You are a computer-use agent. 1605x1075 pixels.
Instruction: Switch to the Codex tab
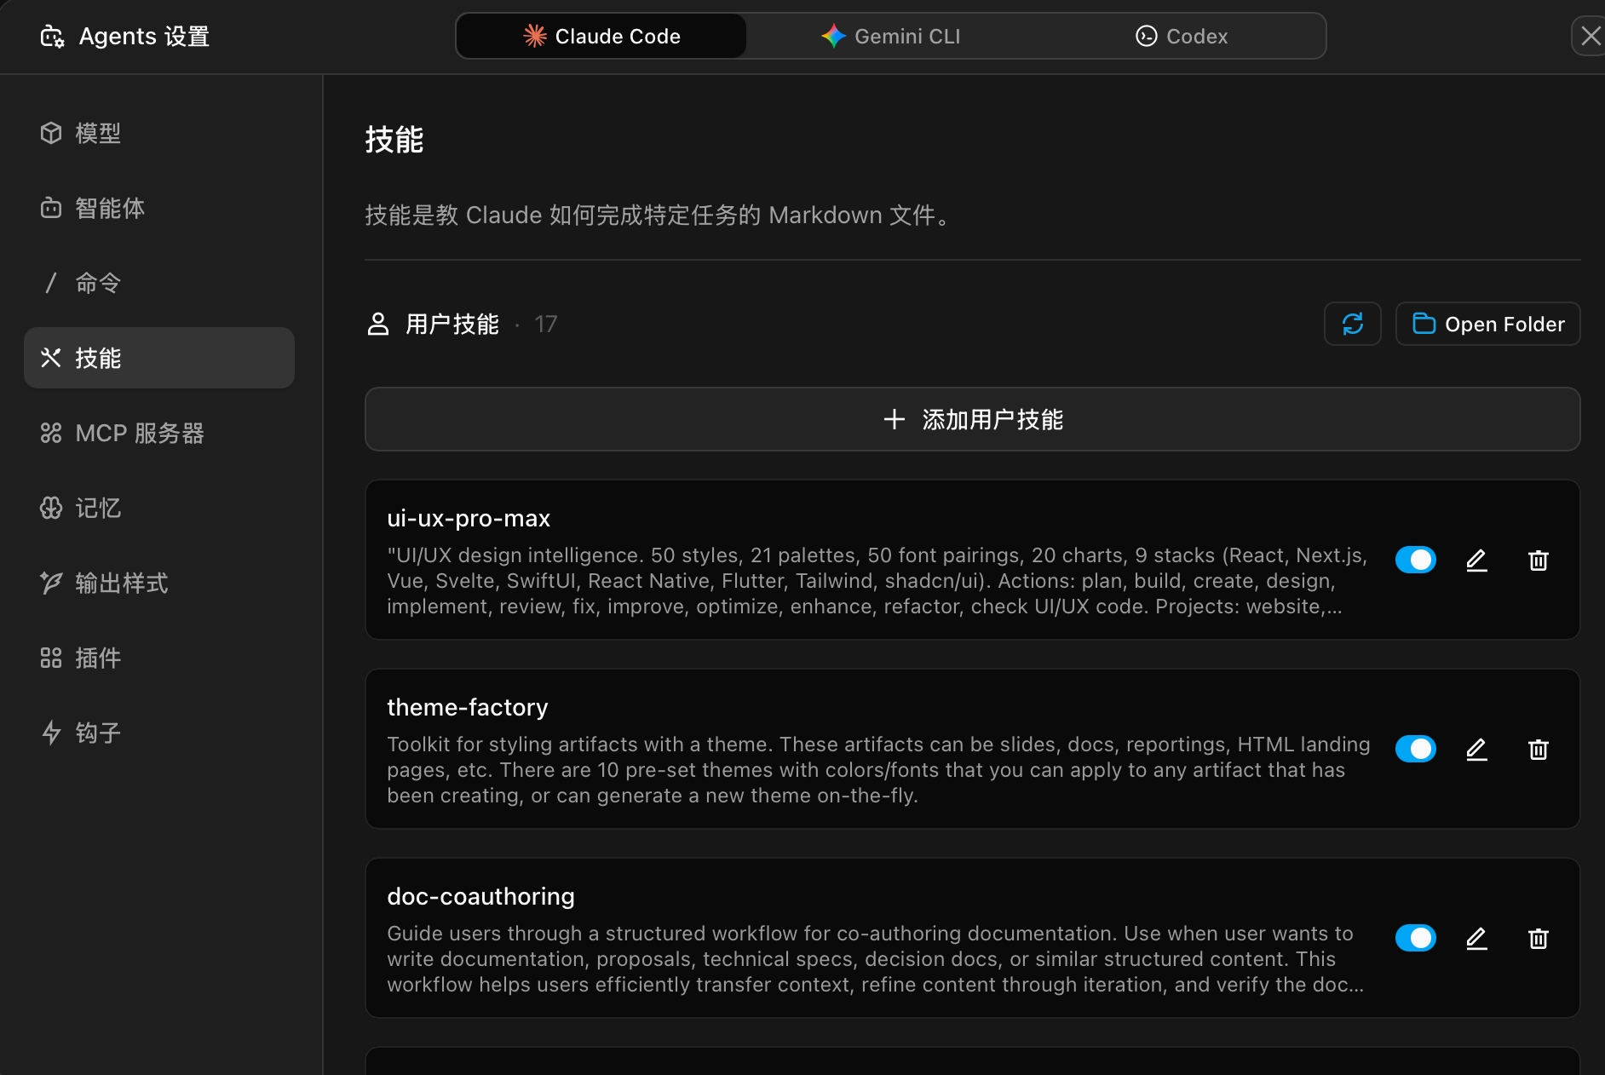pyautogui.click(x=1182, y=37)
